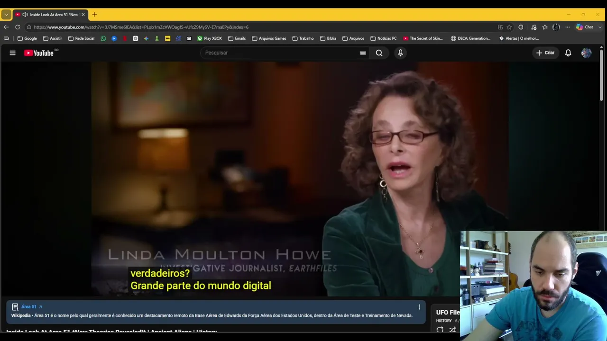Add this page to favorites
607x341 pixels.
click(509, 27)
